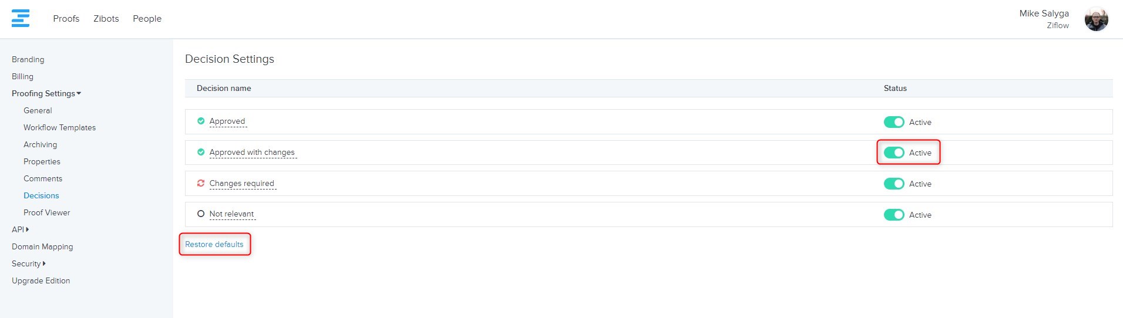
Task: Select Proof Viewer in the sidebar
Action: click(46, 212)
